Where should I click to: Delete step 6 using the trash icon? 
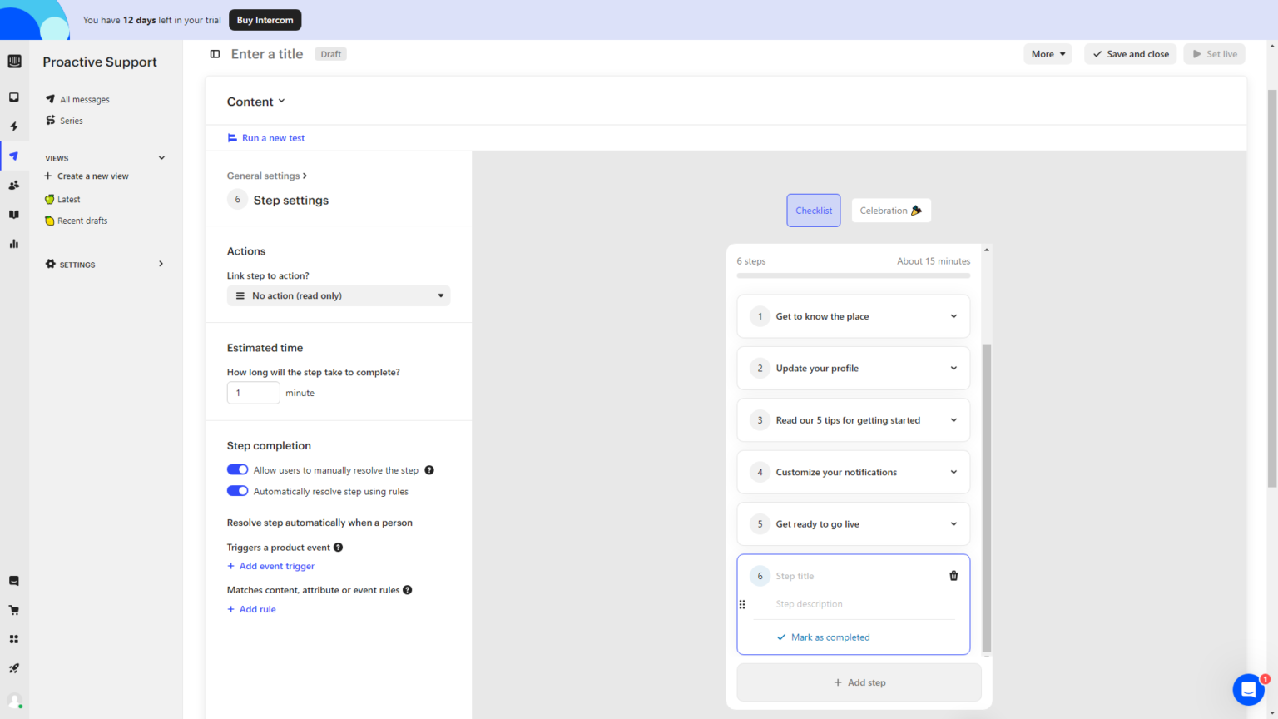click(x=954, y=575)
